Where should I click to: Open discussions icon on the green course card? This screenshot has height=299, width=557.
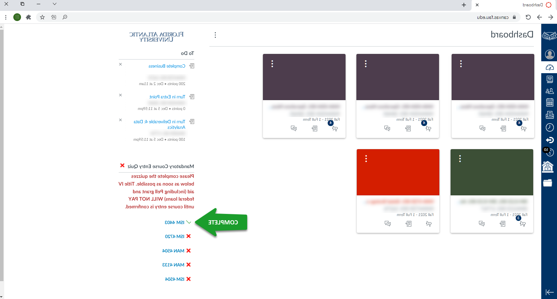482,224
